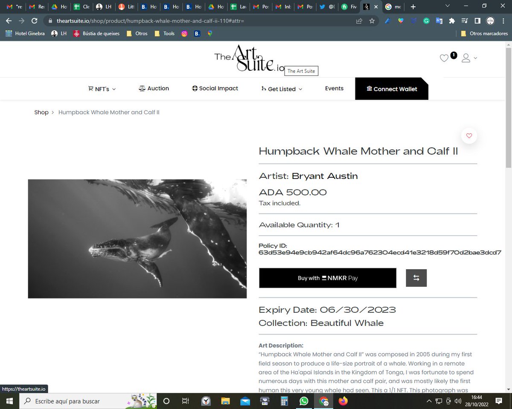Open the Booking bookmark icon
The height and width of the screenshot is (409, 512).
[197, 33]
